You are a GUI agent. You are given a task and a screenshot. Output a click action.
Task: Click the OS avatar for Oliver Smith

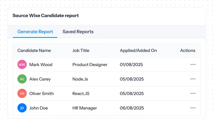pos(22,93)
